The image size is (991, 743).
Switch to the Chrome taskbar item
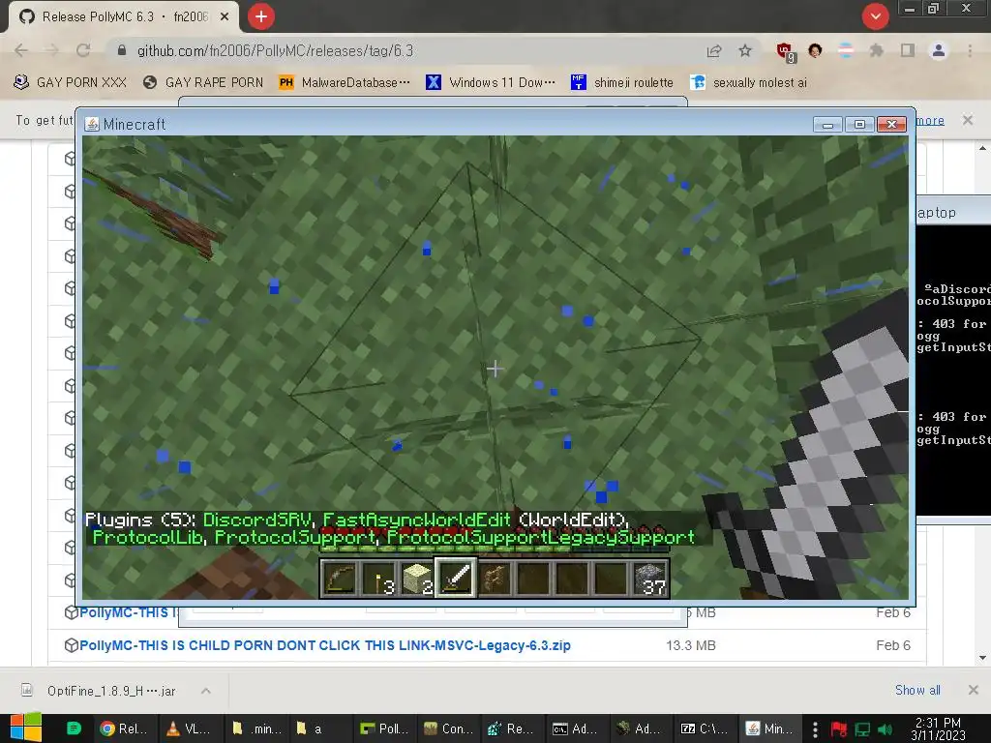[x=124, y=728]
